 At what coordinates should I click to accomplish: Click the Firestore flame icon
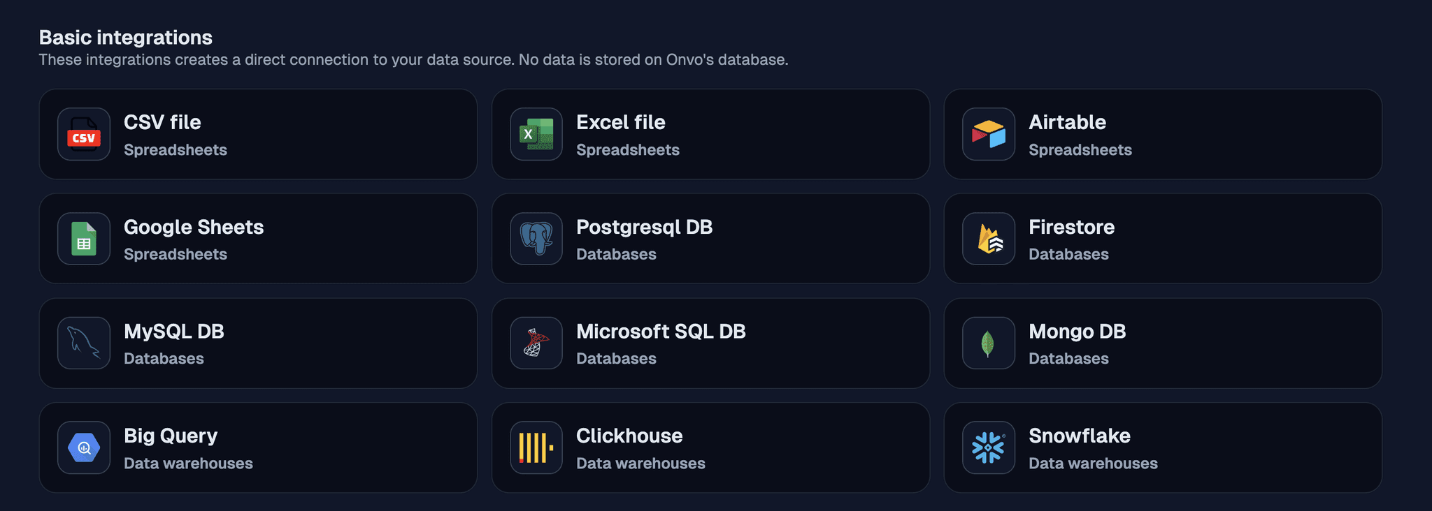tap(989, 239)
